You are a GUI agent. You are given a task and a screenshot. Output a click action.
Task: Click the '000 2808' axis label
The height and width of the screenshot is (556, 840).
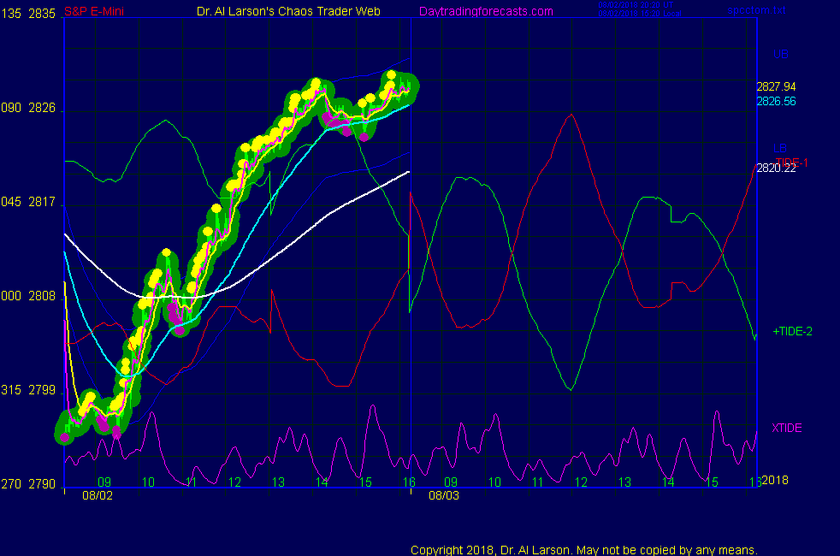pyautogui.click(x=28, y=296)
